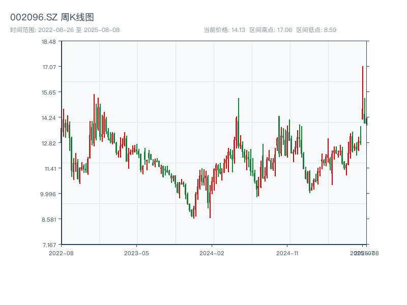Click the 2024-02 x-axis date label
Screen dimensions: 407x305
[212, 253]
